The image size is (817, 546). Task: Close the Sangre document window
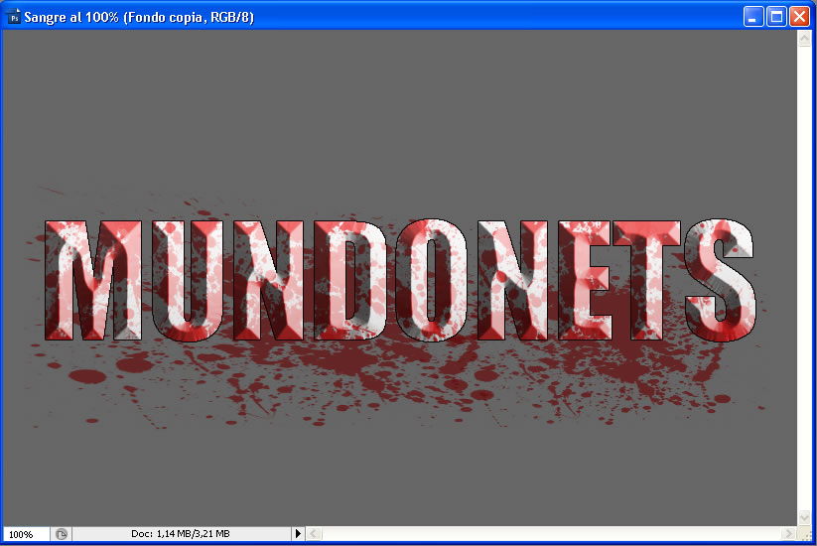click(x=799, y=17)
